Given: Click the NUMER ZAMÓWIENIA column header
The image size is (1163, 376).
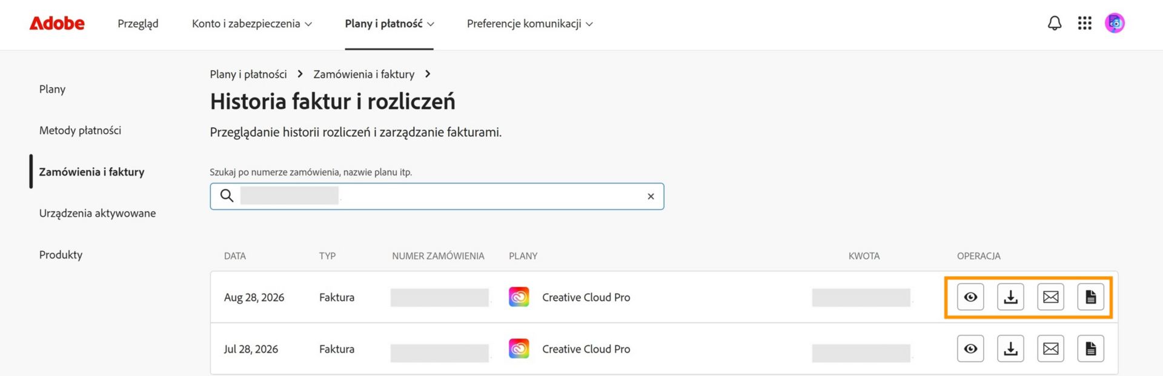Looking at the screenshot, I should [x=438, y=256].
